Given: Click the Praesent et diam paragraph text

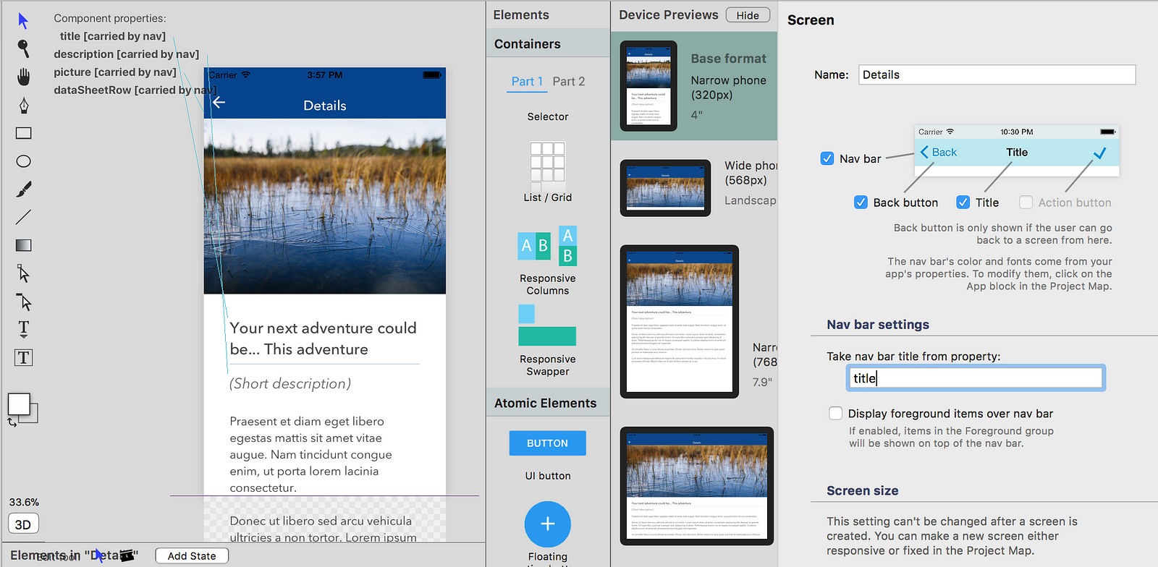Looking at the screenshot, I should 311,454.
